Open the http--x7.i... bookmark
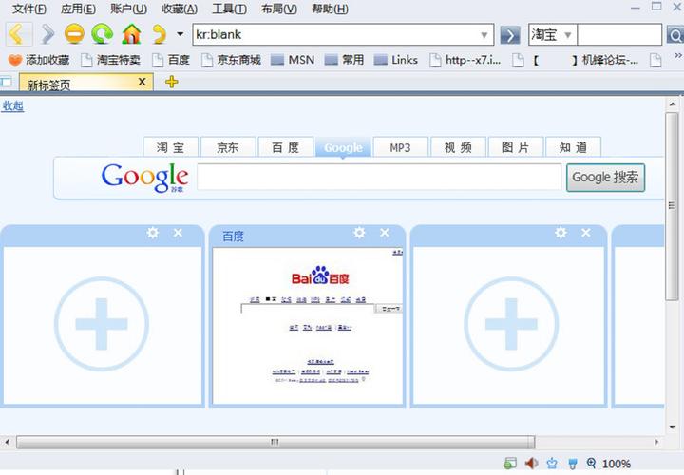Viewport: 684px width, 475px height. (x=465, y=60)
